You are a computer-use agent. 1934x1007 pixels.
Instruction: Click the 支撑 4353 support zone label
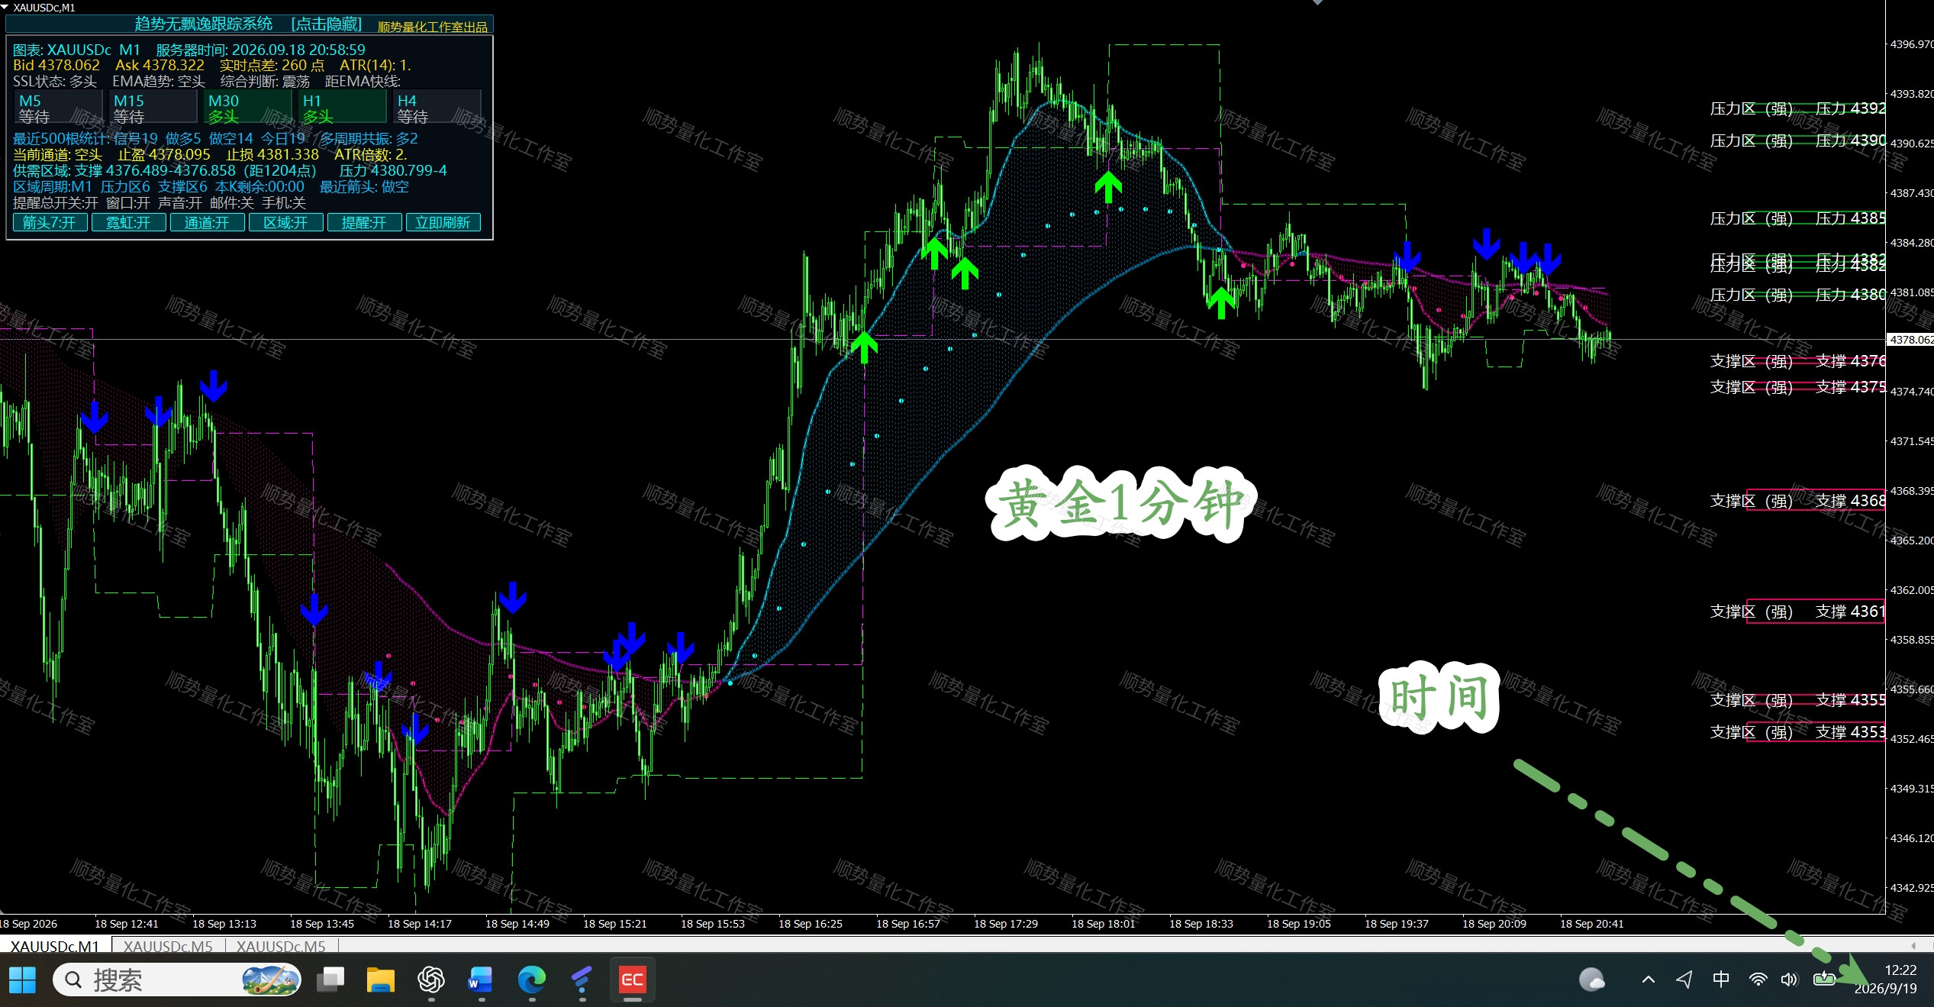pyautogui.click(x=1850, y=732)
